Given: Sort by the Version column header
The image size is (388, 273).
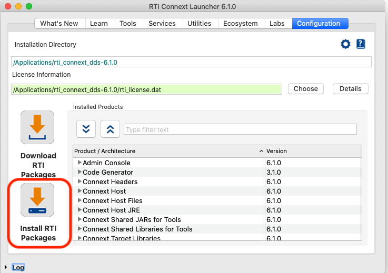Looking at the screenshot, I should (x=313, y=151).
